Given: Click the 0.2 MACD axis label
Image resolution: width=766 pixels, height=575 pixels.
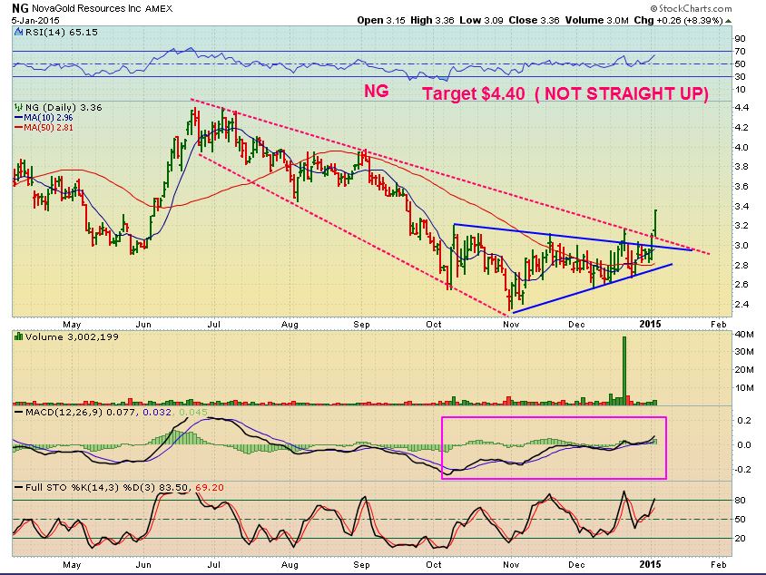Looking at the screenshot, I should coord(744,420).
